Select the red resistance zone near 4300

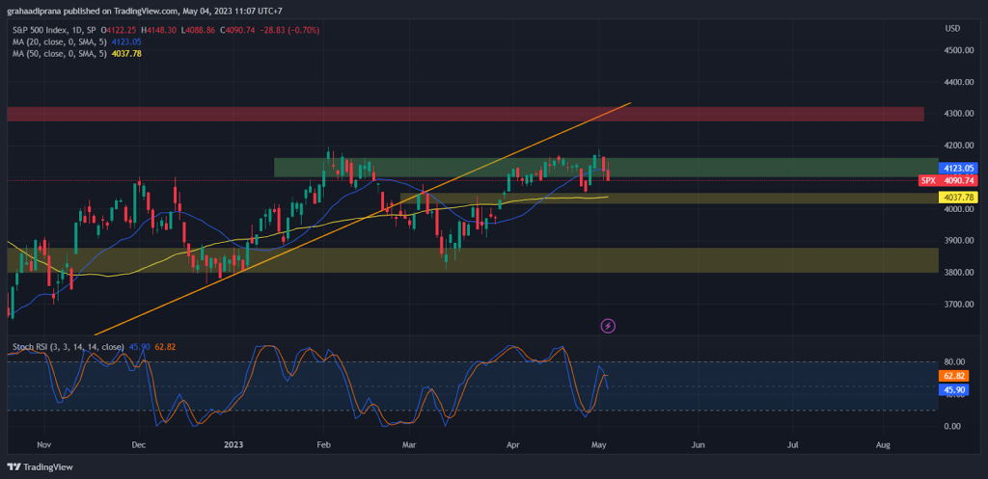coord(466,114)
